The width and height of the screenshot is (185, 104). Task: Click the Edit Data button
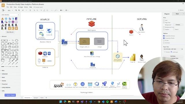[x=173, y=56]
